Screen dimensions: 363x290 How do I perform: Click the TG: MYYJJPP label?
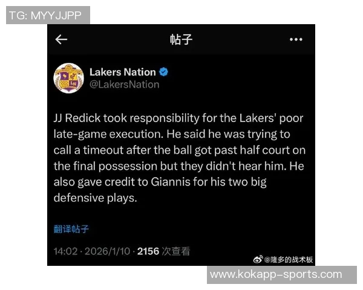click(45, 16)
